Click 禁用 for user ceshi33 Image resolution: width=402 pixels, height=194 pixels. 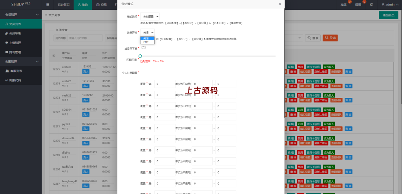[x=300, y=67]
